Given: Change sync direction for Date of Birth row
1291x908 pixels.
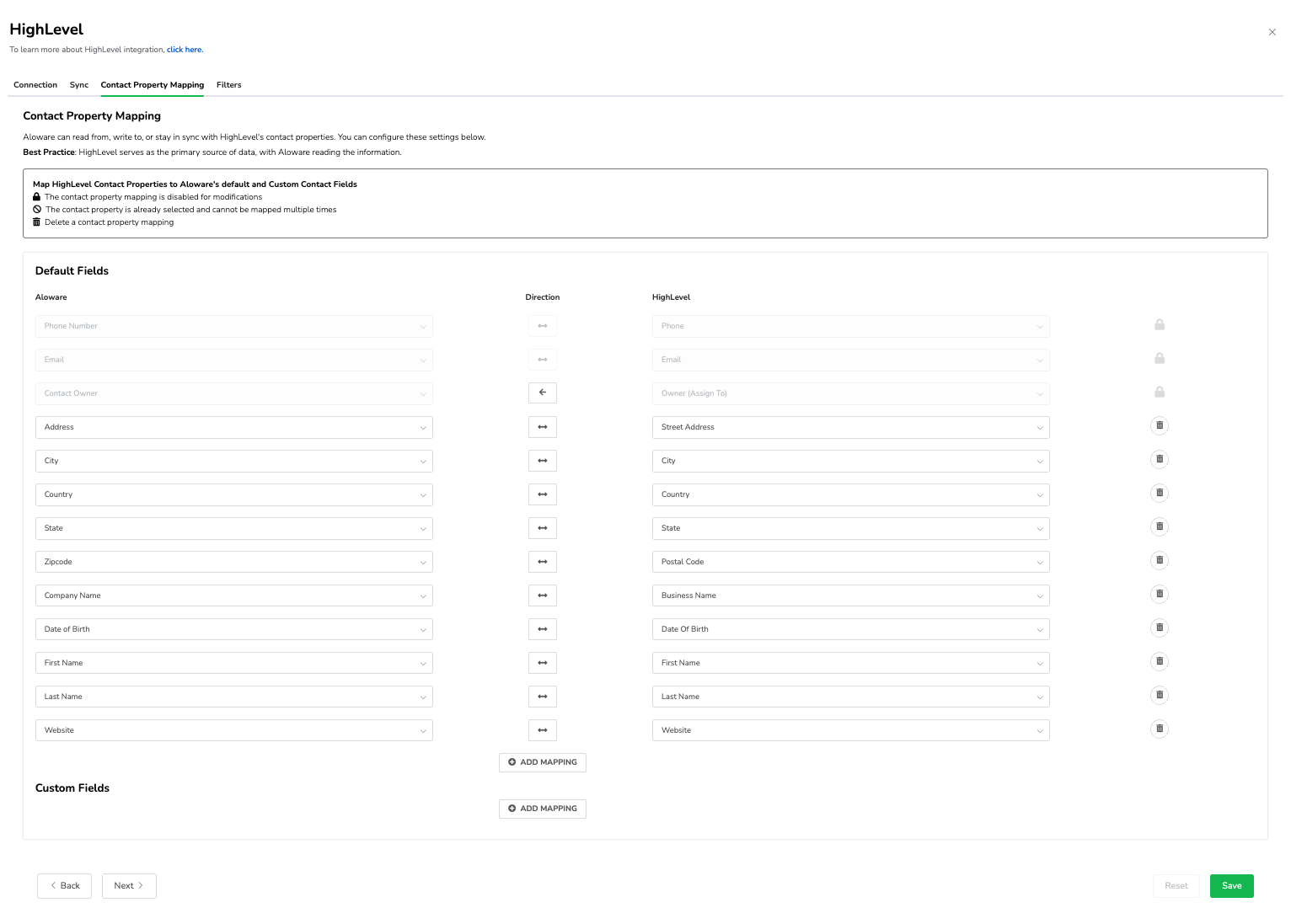Looking at the screenshot, I should click(543, 629).
